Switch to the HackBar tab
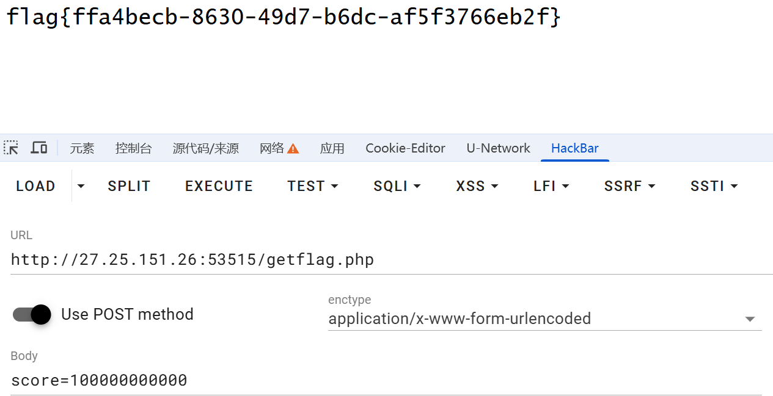Viewport: 773px width, 396px height. [x=574, y=148]
